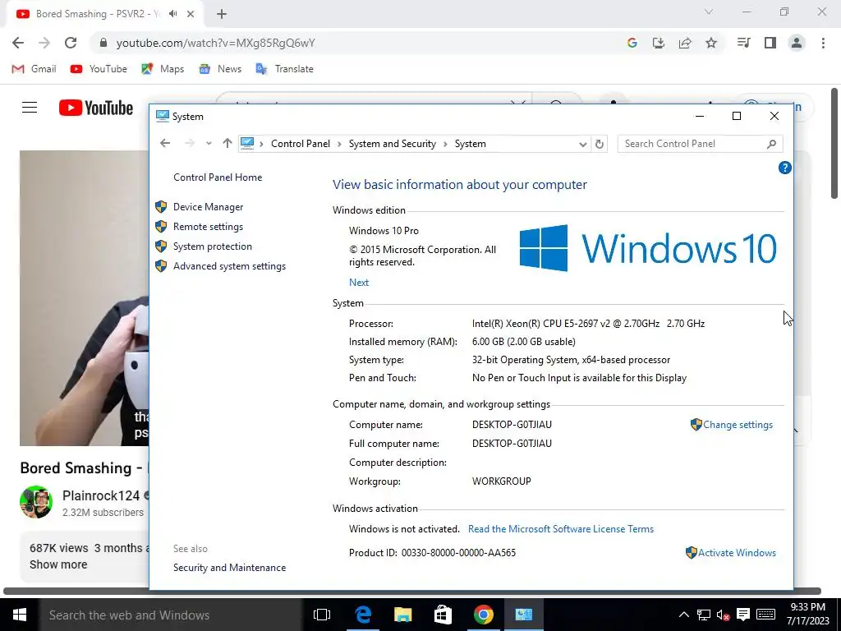Screen dimensions: 841x631
Task: Open System protection link
Action: (213, 246)
